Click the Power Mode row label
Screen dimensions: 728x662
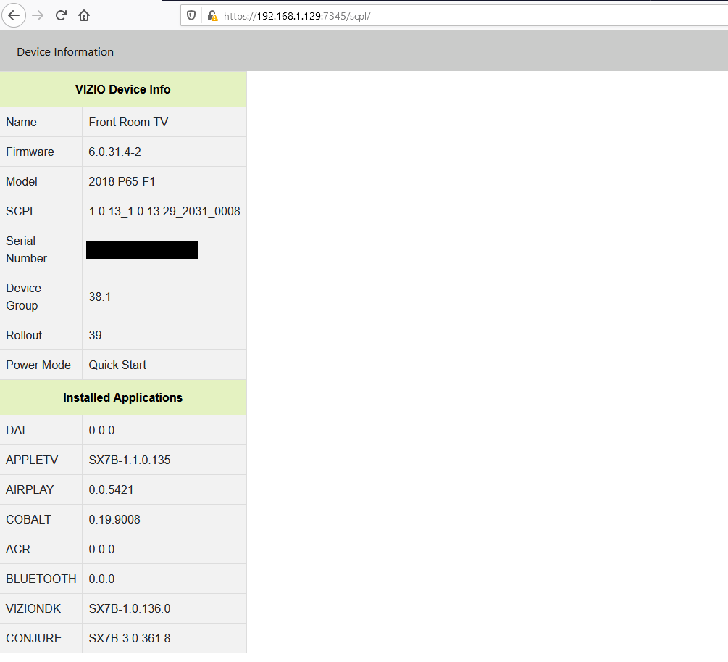point(38,365)
